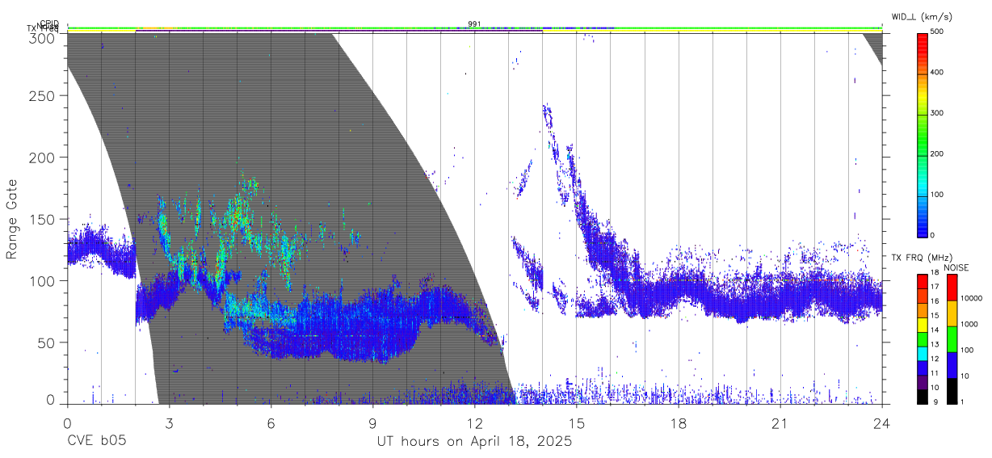Click the 16 label on the TX FRQ legend
Image resolution: width=992 pixels, height=458 pixels.
click(x=934, y=301)
